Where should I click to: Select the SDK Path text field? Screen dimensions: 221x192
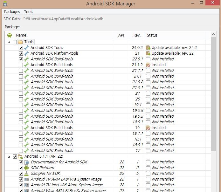click(x=63, y=19)
